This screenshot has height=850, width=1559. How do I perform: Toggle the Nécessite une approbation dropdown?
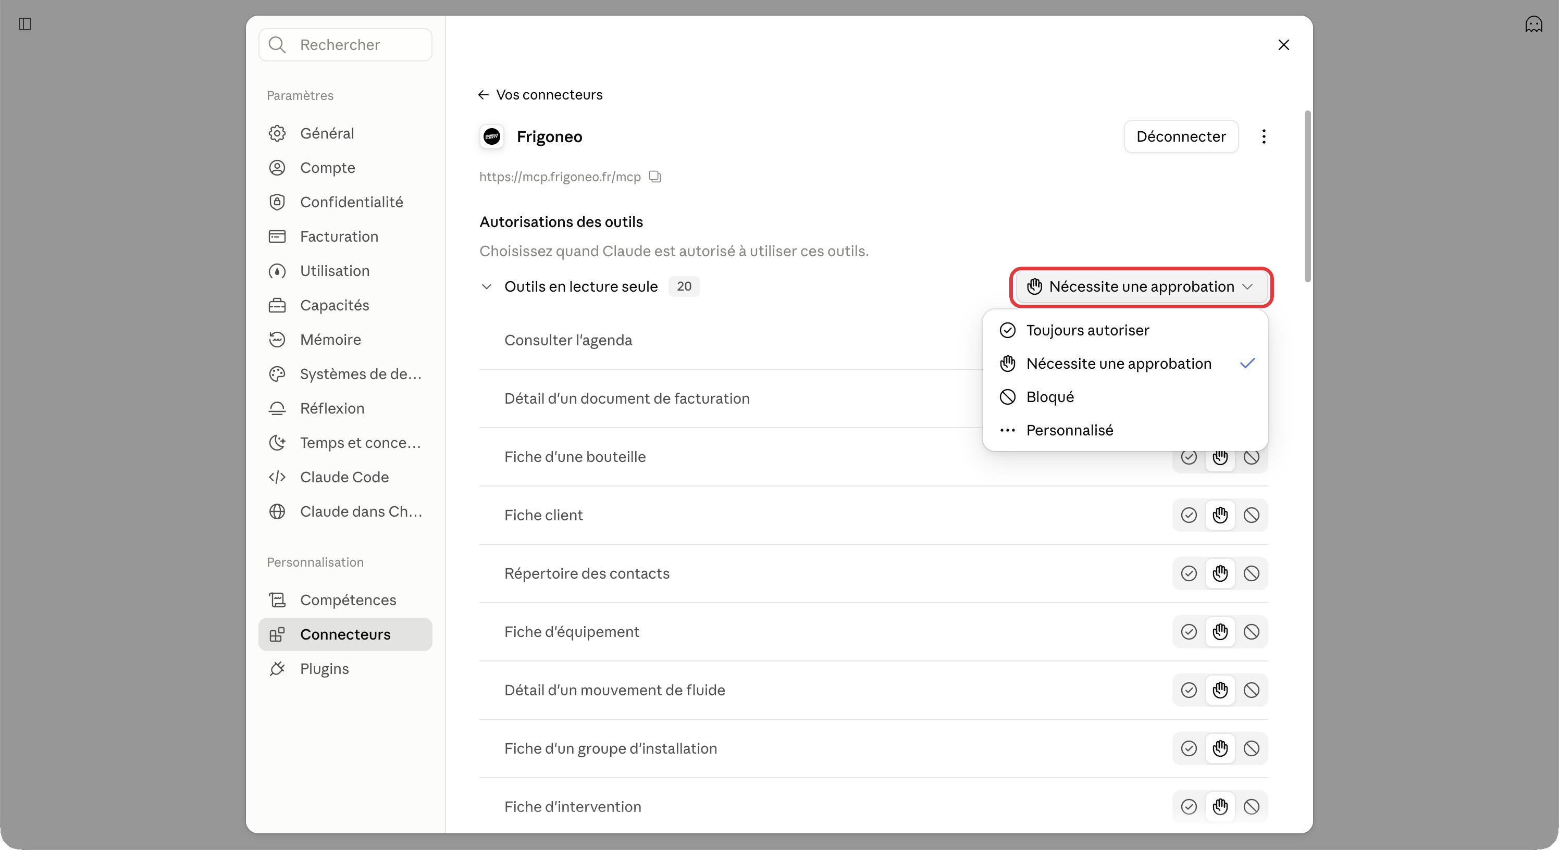tap(1142, 287)
